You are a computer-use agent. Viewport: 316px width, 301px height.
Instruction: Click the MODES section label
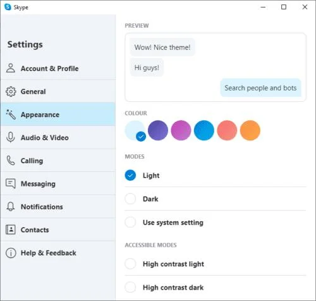(135, 157)
